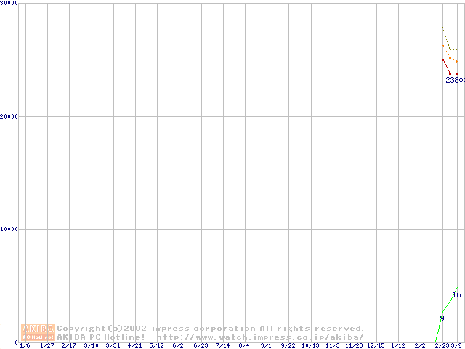Select the 4/21 date on x-axis

[134, 345]
